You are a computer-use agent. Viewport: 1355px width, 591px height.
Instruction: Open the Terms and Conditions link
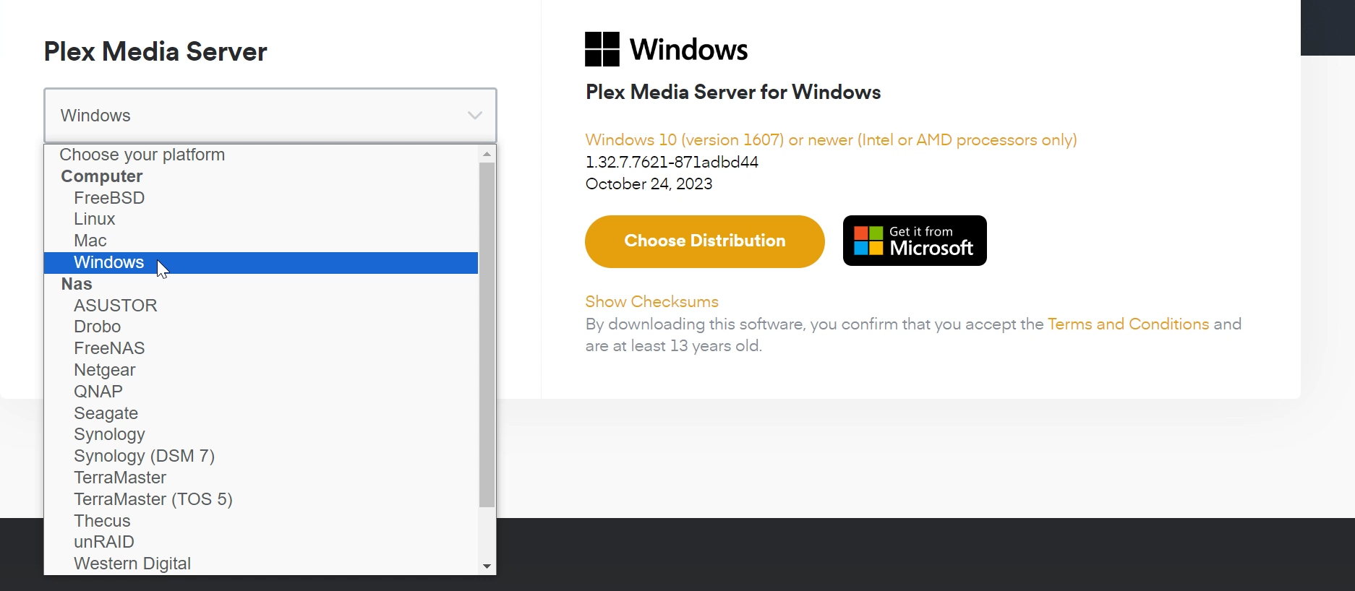point(1128,324)
